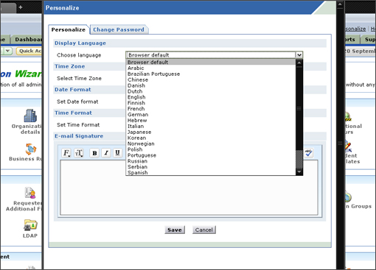Select Dutch in language list
376x270 pixels.
[x=211, y=91]
